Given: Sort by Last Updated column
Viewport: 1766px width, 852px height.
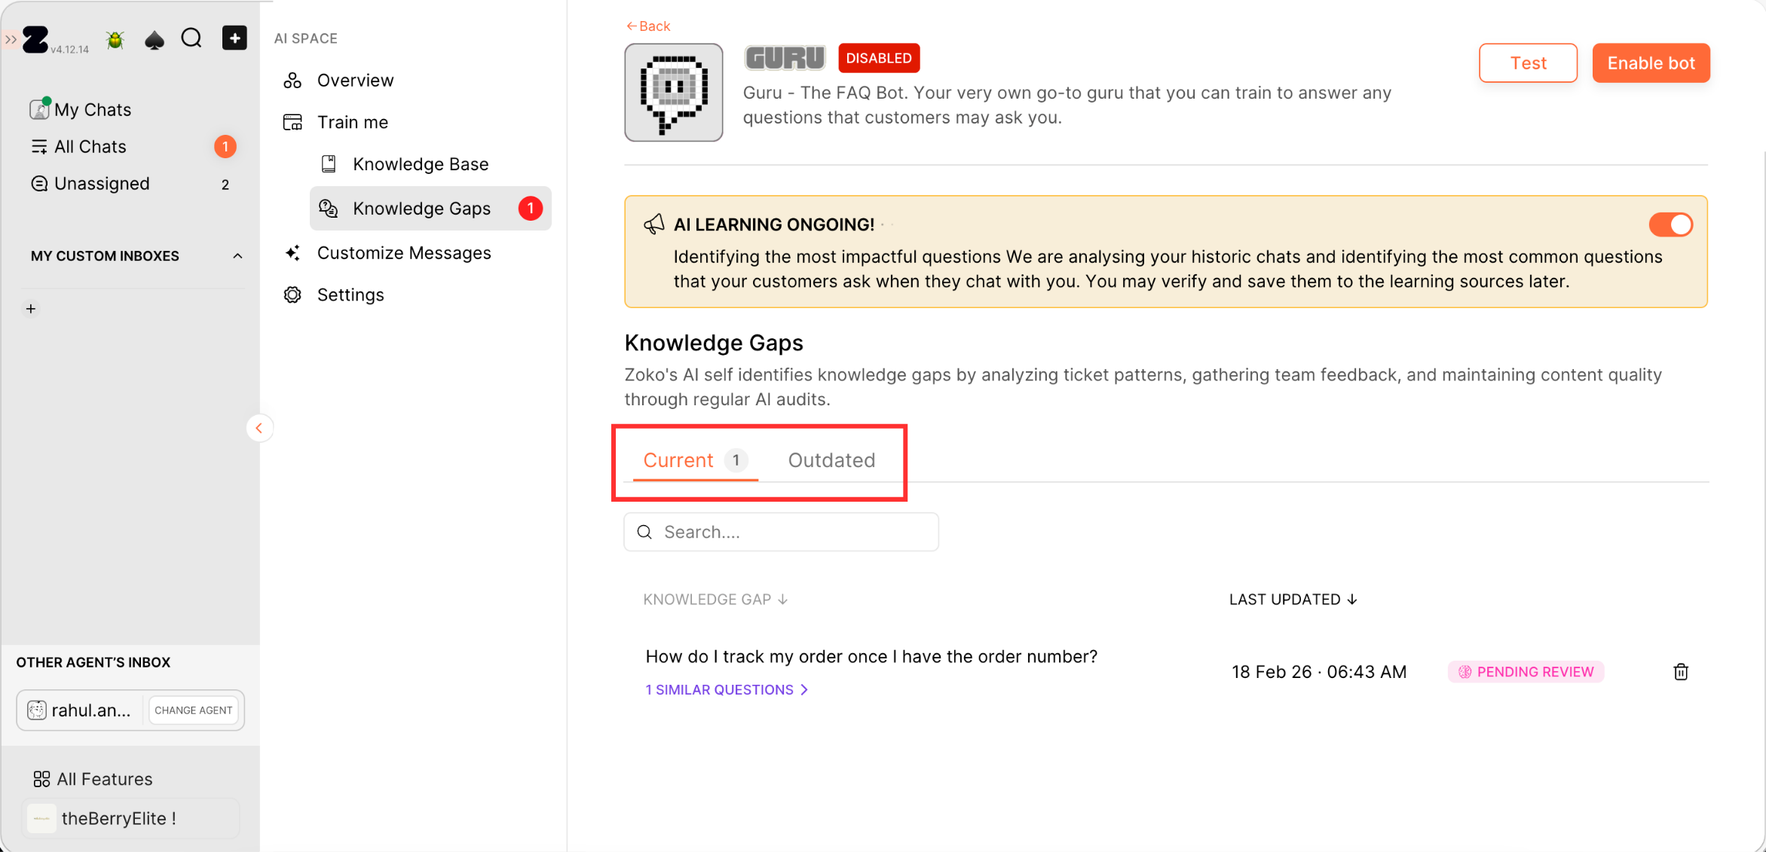Looking at the screenshot, I should pos(1293,599).
